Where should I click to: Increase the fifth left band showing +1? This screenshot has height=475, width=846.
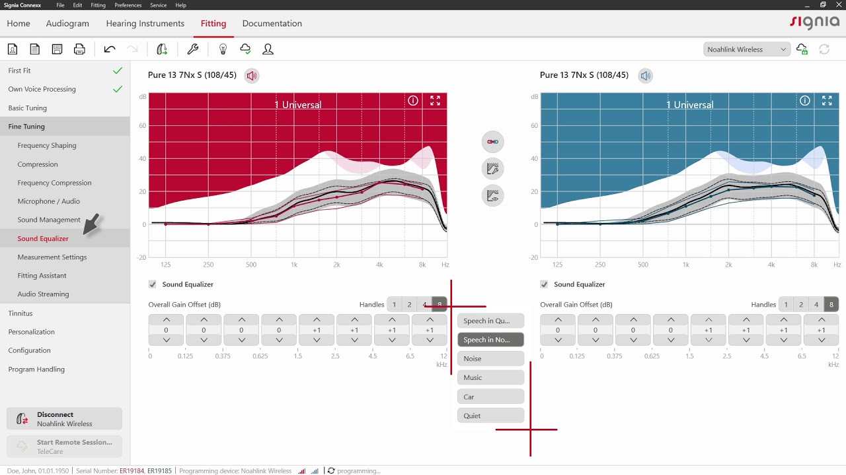(317, 319)
